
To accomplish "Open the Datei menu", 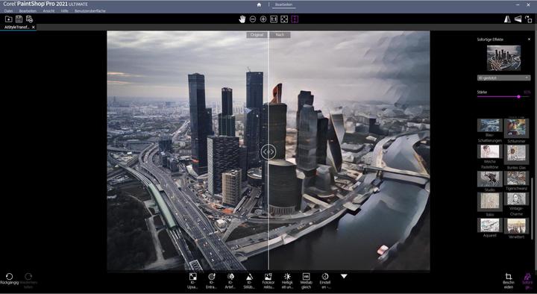I will pyautogui.click(x=8, y=11).
